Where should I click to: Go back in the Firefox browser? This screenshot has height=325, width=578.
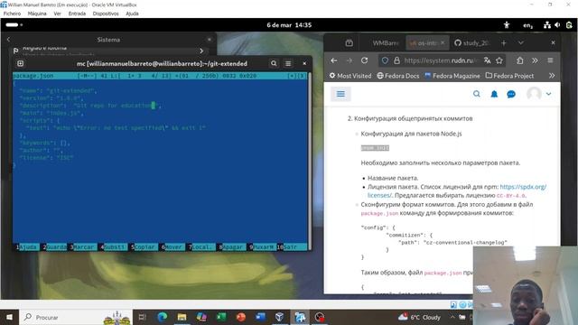click(x=334, y=60)
